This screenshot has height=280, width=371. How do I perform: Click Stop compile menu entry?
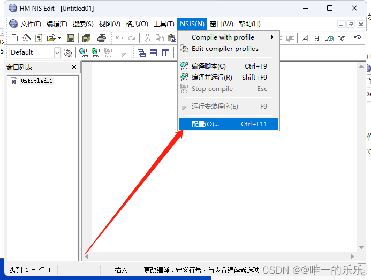[x=229, y=89]
